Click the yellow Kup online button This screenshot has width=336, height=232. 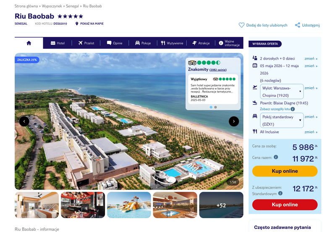coord(285,171)
